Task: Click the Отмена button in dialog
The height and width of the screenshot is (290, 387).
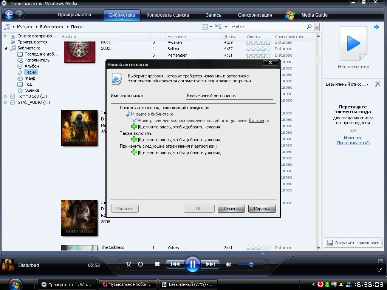Action: click(231, 209)
